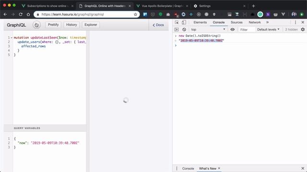Click the browser forward arrow
This screenshot has width=307, height=172.
(x=13, y=14)
